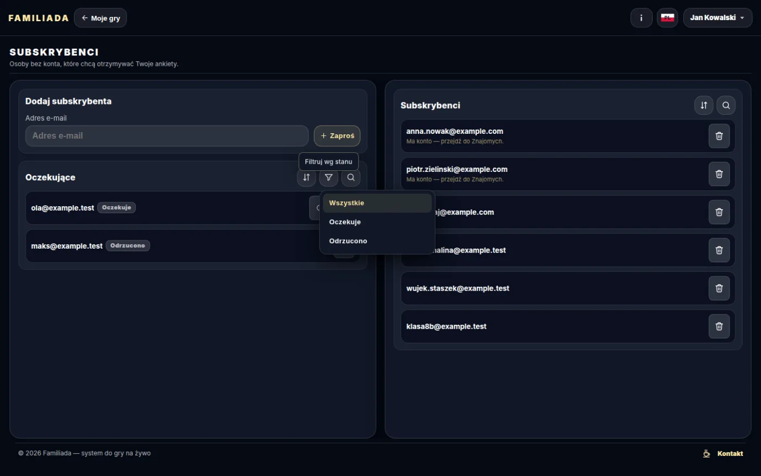761x476 pixels.
Task: Remove the subscriber ending alina@example.test
Action: [719, 250]
